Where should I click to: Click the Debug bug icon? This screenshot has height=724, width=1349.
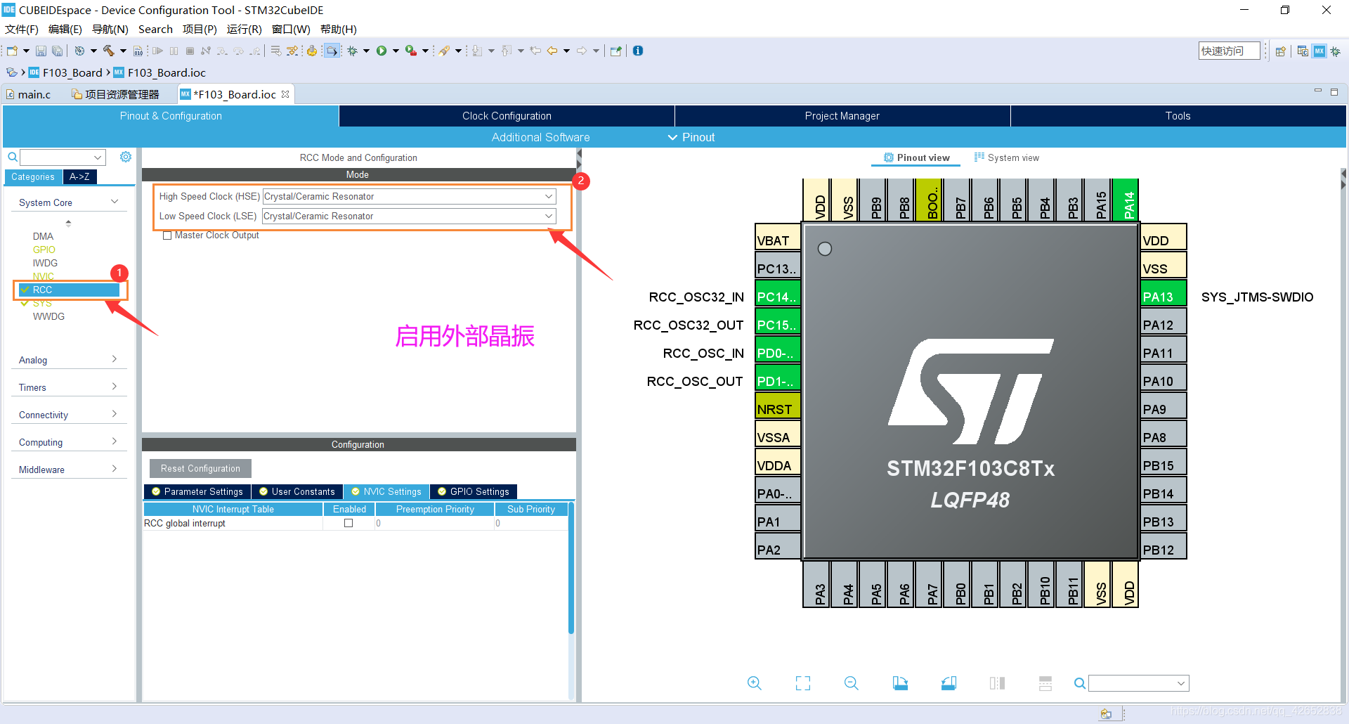(352, 51)
